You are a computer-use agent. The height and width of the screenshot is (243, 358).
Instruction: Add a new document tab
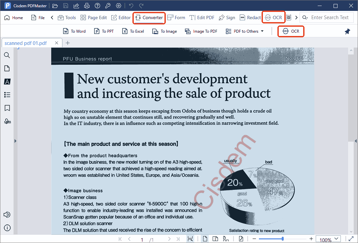pyautogui.click(x=68, y=43)
